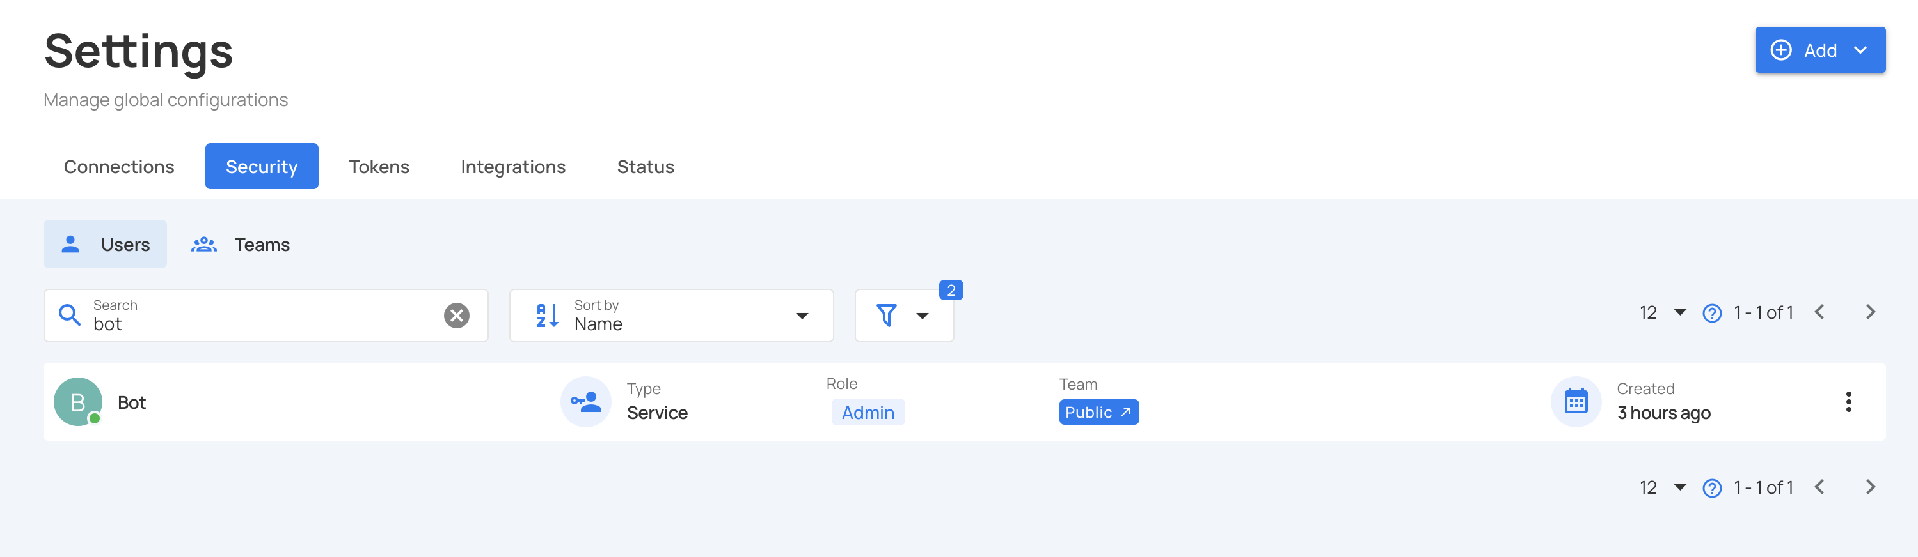Image resolution: width=1918 pixels, height=557 pixels.
Task: Toggle the active filters badge showing 2
Action: pos(951,290)
